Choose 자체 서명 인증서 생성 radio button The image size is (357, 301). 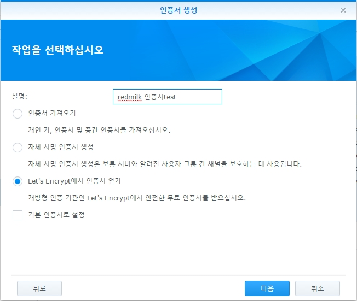(x=18, y=147)
